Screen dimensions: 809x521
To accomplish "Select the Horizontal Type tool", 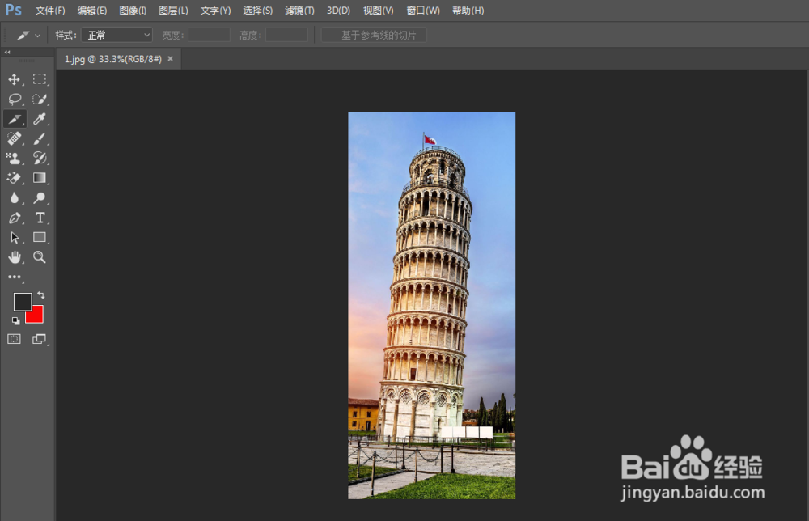I will pos(40,218).
